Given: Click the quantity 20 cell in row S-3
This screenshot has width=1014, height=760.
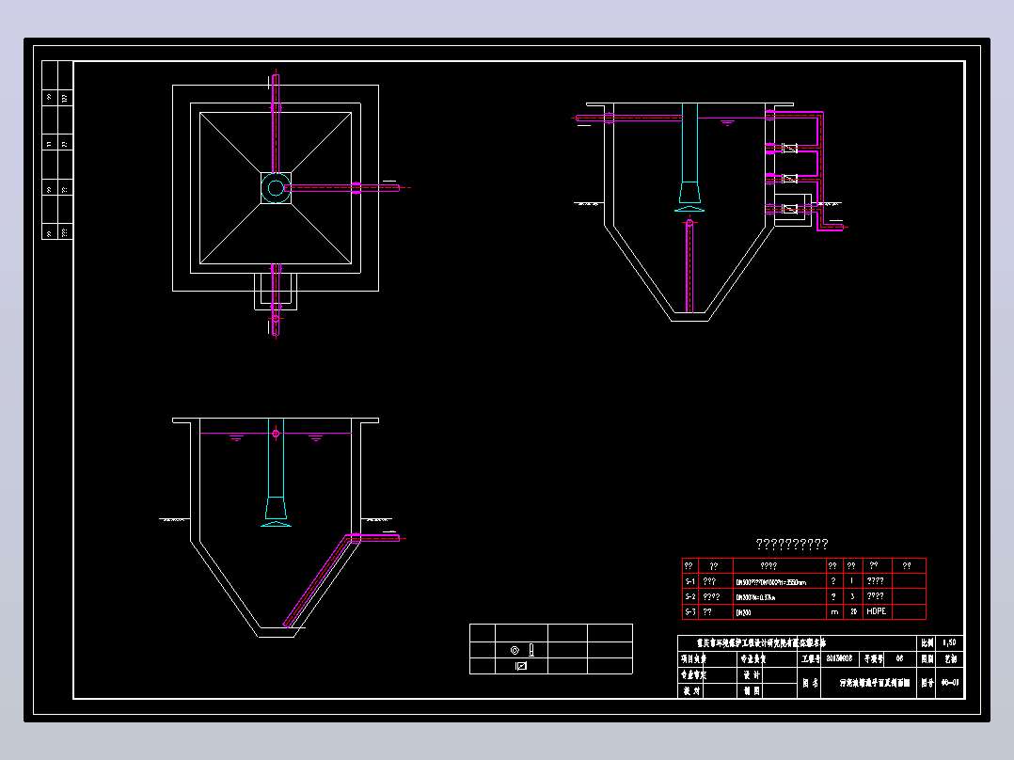Looking at the screenshot, I should 854,612.
